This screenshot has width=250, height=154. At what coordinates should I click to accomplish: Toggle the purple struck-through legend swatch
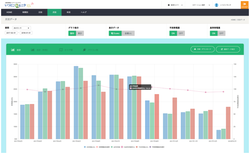pyautogui.click(x=150, y=147)
